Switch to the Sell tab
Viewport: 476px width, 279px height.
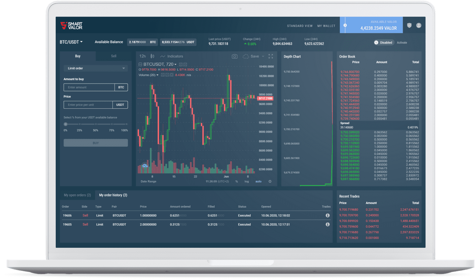113,56
